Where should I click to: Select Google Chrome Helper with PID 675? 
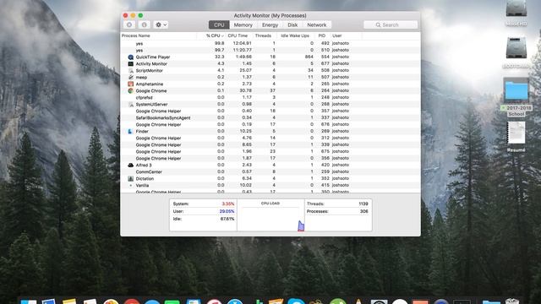pos(270,151)
